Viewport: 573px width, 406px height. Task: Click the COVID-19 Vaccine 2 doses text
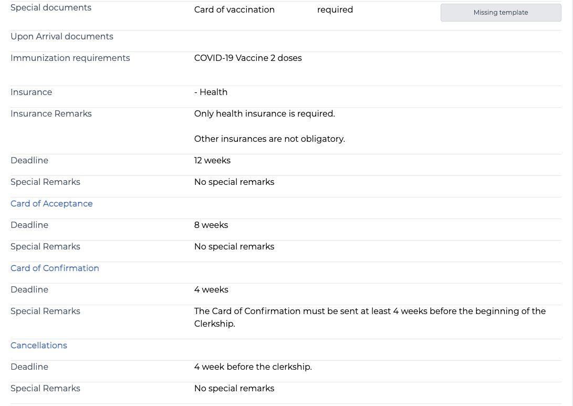tap(248, 58)
